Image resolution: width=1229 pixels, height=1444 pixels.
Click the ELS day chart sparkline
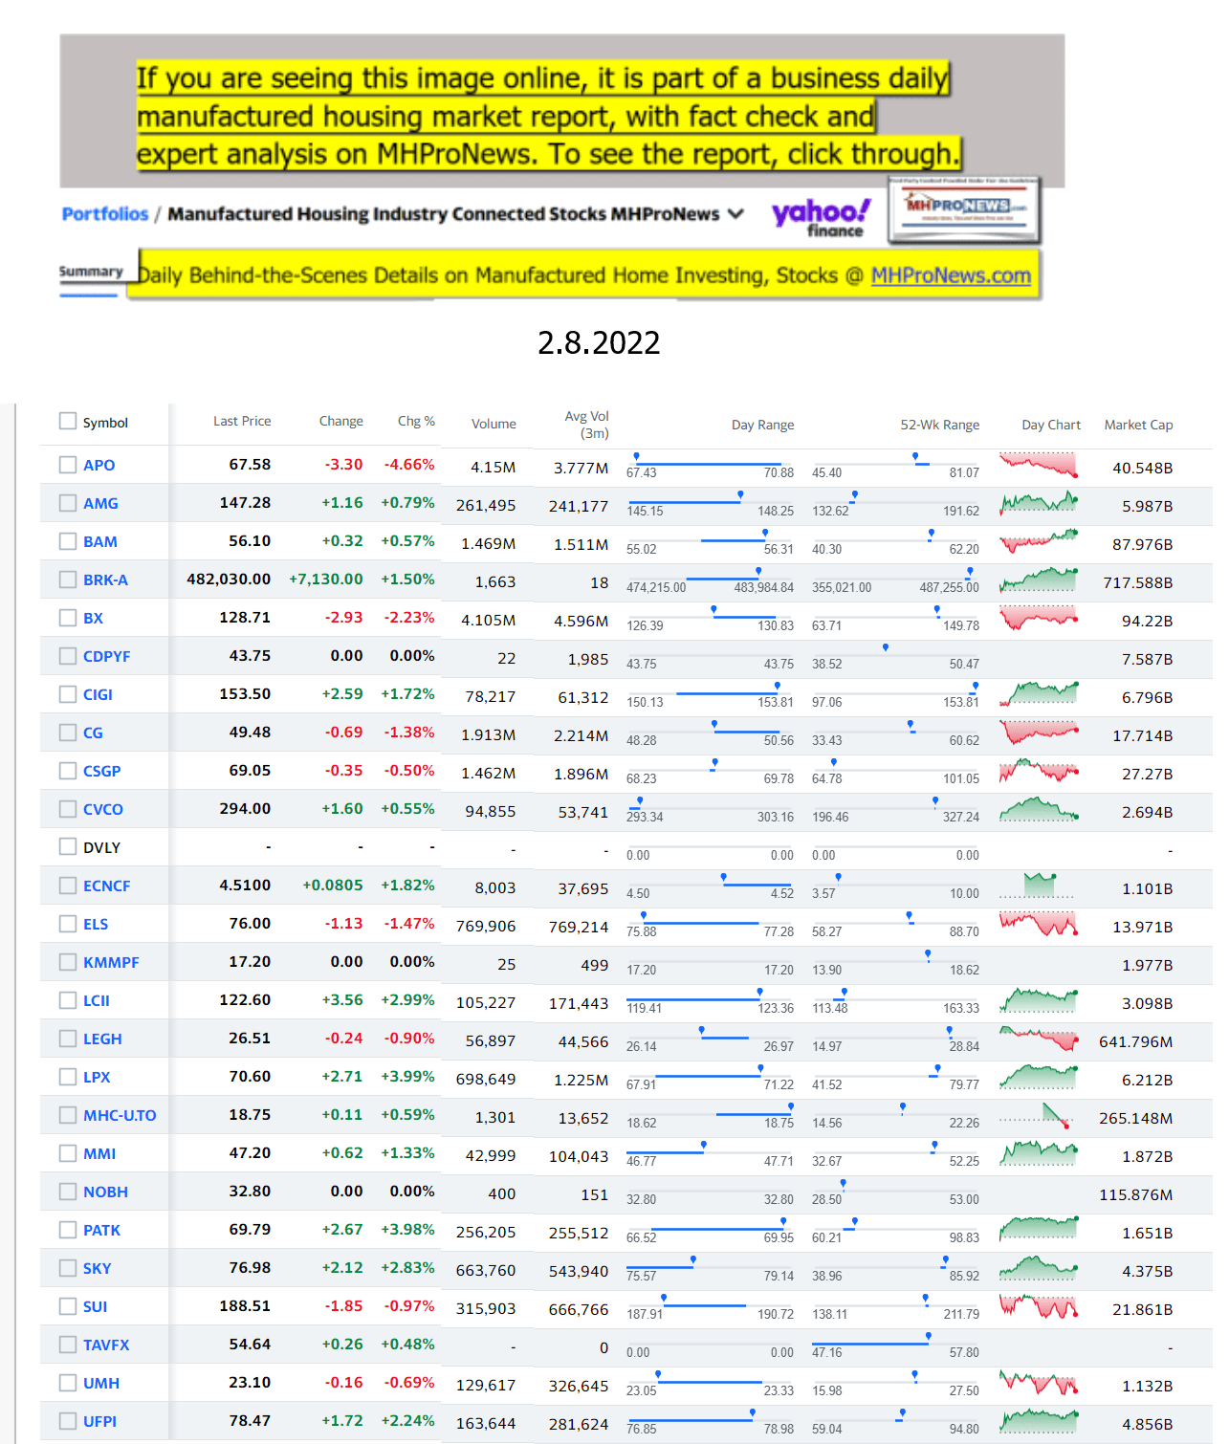tap(1039, 924)
